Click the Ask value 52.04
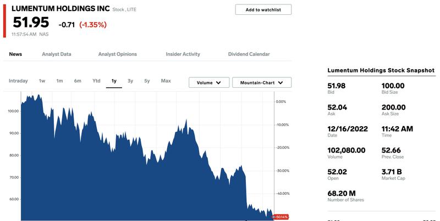This screenshot has height=221, width=440. (x=337, y=107)
